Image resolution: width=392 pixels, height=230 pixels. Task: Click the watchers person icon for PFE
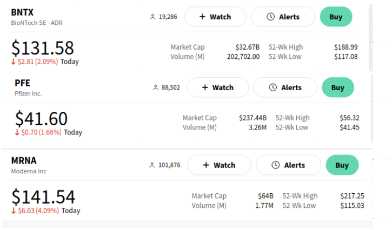[156, 87]
